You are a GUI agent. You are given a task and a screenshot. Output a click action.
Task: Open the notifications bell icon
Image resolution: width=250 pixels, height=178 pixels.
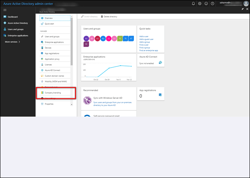193,4
